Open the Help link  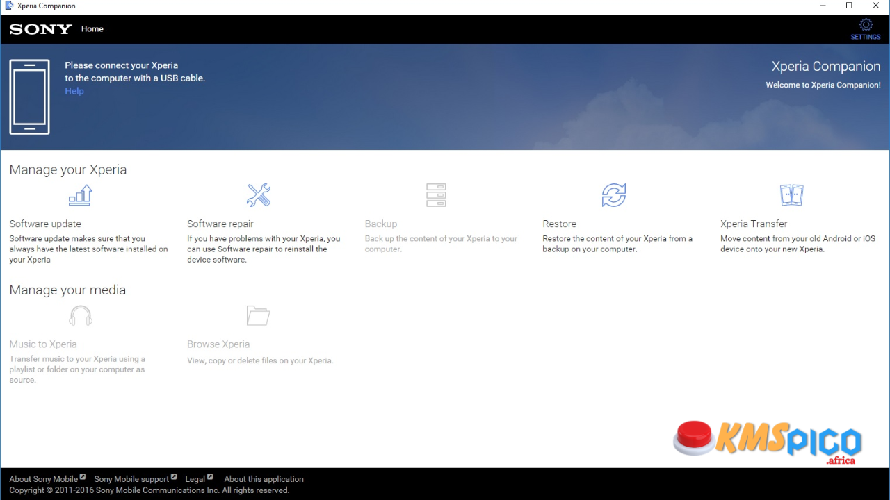[x=74, y=91]
